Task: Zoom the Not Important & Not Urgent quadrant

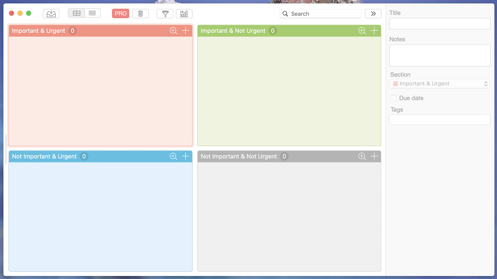Action: pos(362,156)
